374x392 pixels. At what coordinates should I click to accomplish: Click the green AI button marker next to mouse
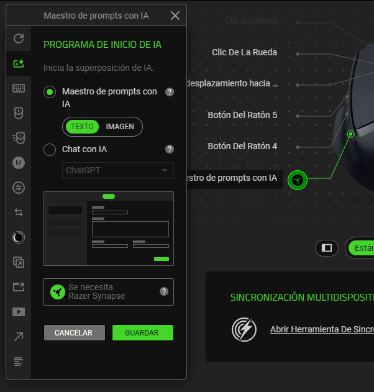pos(297,180)
